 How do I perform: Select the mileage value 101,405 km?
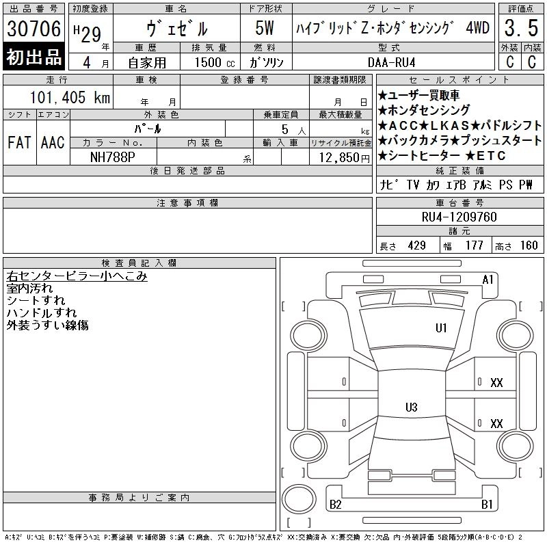(x=70, y=97)
